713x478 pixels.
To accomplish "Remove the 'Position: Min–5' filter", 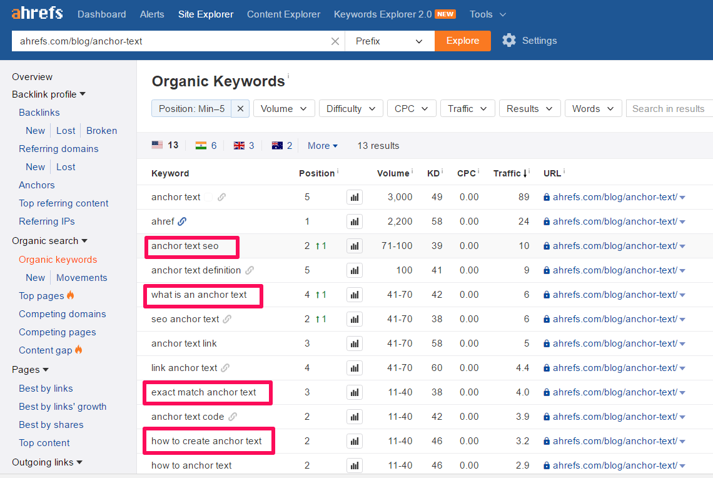I will (x=240, y=109).
